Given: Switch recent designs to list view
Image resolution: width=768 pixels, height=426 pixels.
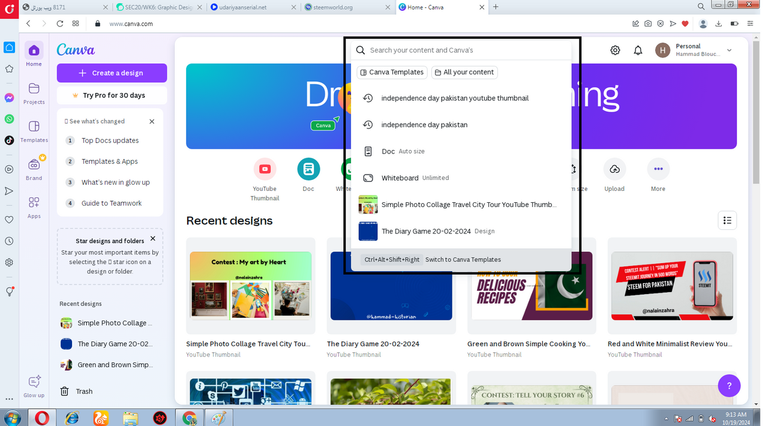Looking at the screenshot, I should coord(727,220).
